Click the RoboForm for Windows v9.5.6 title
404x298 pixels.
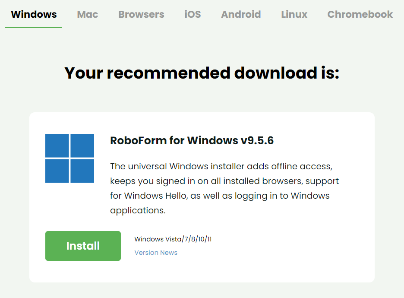click(192, 139)
